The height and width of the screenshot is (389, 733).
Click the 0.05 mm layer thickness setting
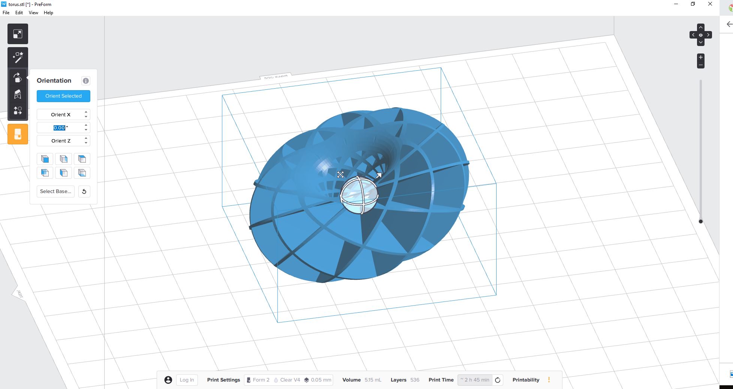pos(317,380)
